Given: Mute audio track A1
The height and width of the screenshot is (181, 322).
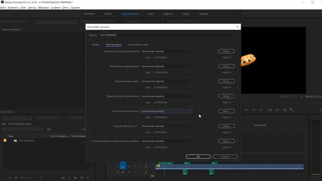Looking at the screenshot, I should (x=135, y=166).
